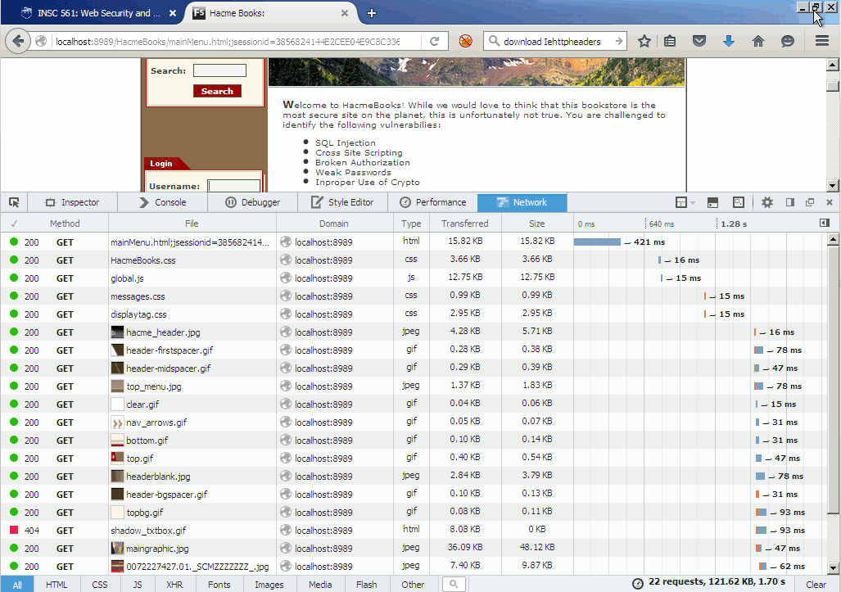
Task: Open devtools Toolbox Options gear
Action: coord(766,202)
